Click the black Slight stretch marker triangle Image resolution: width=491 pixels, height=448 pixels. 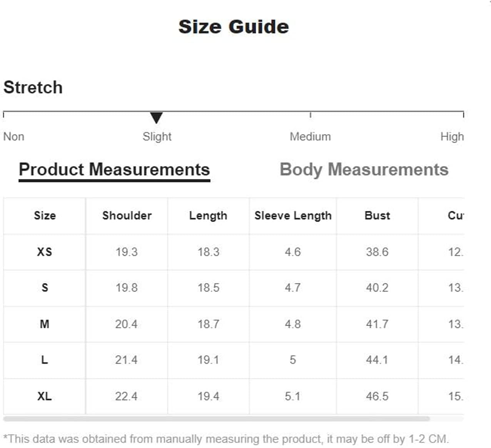click(x=156, y=118)
